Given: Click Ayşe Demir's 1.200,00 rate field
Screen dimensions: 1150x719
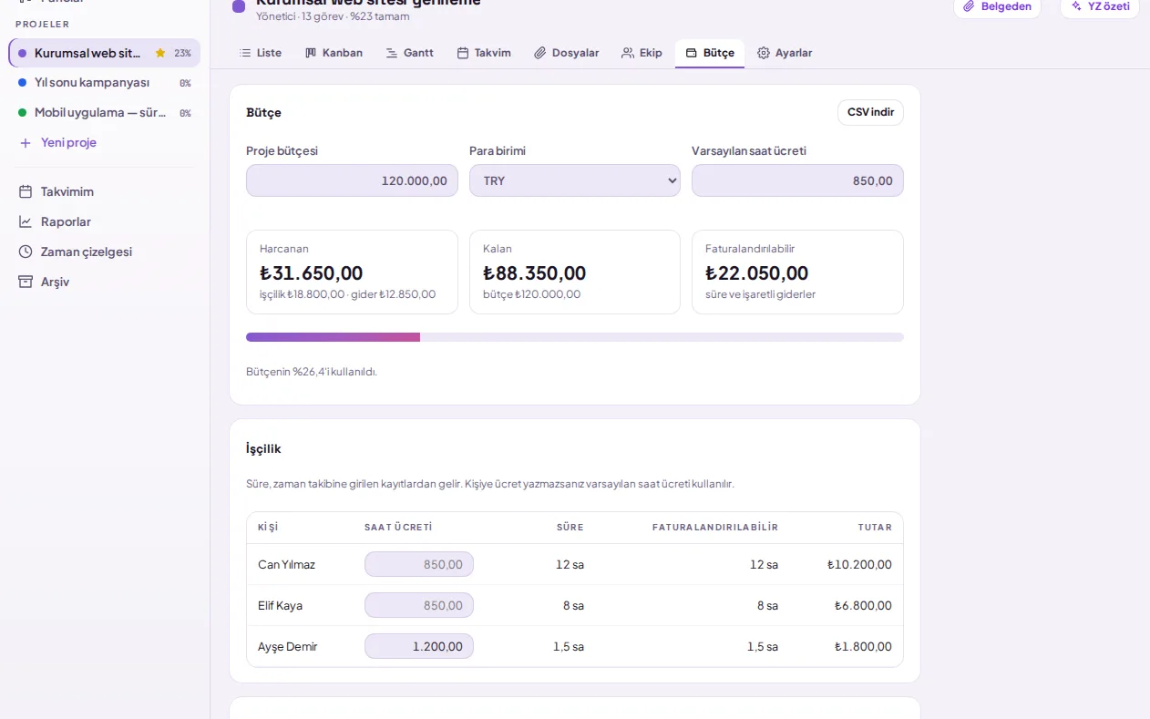Looking at the screenshot, I should click(x=419, y=646).
